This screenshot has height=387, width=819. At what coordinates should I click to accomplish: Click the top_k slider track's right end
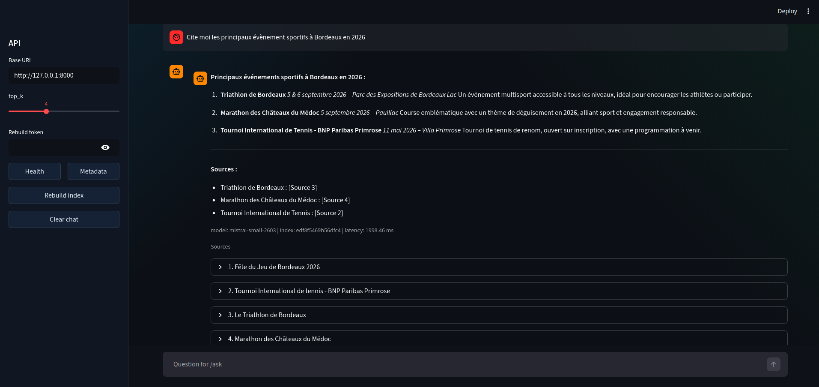point(119,111)
